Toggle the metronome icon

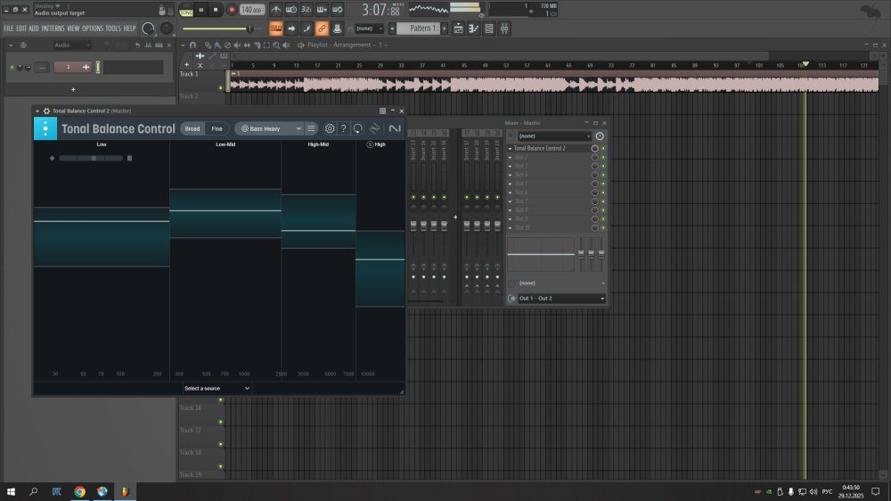275,10
